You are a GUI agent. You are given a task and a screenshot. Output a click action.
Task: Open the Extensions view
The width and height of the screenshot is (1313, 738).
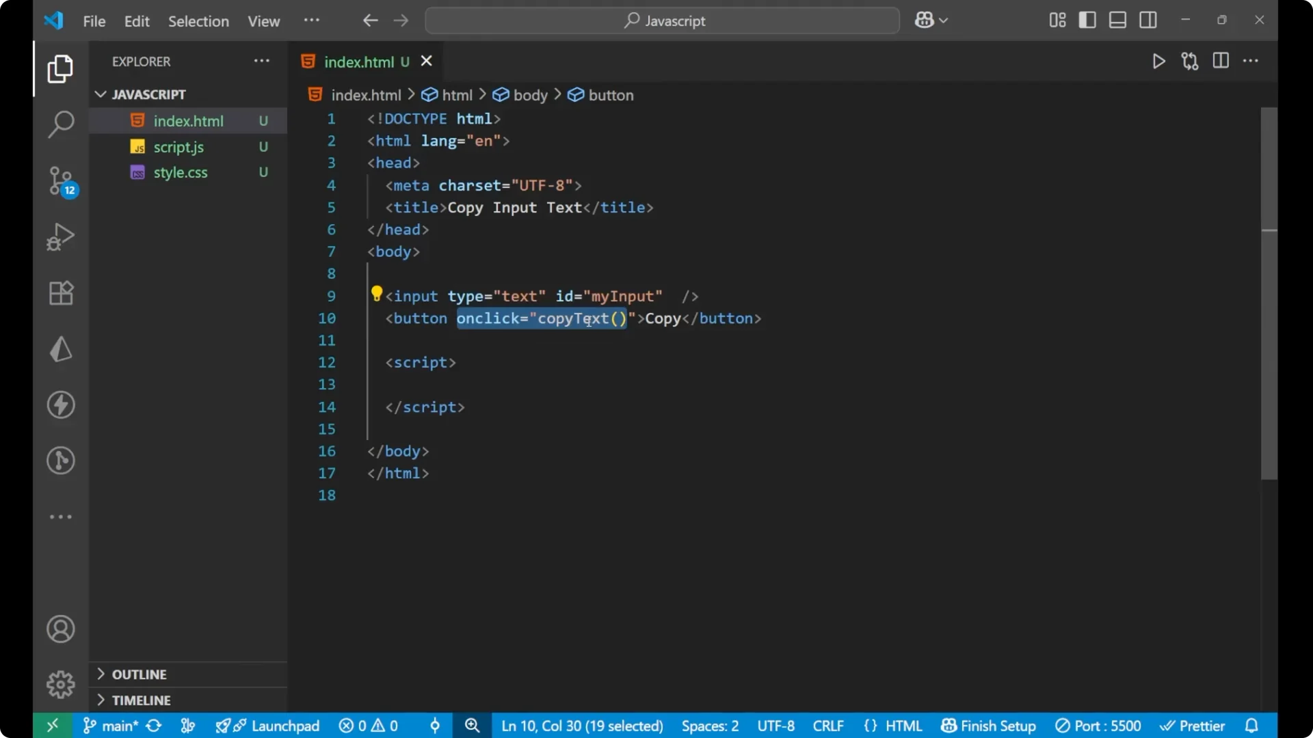pyautogui.click(x=60, y=292)
